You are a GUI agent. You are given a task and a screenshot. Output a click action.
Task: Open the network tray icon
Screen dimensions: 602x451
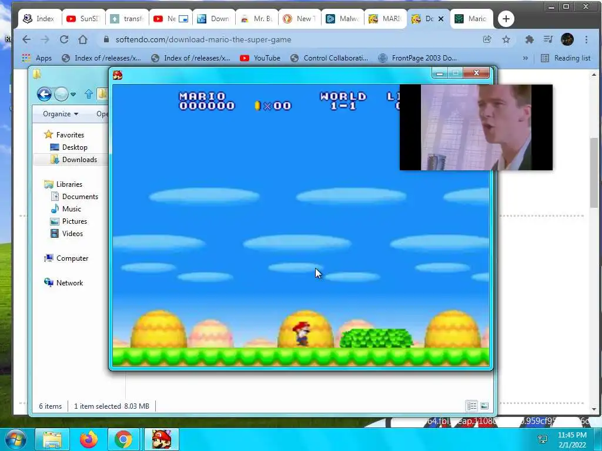[x=543, y=439]
